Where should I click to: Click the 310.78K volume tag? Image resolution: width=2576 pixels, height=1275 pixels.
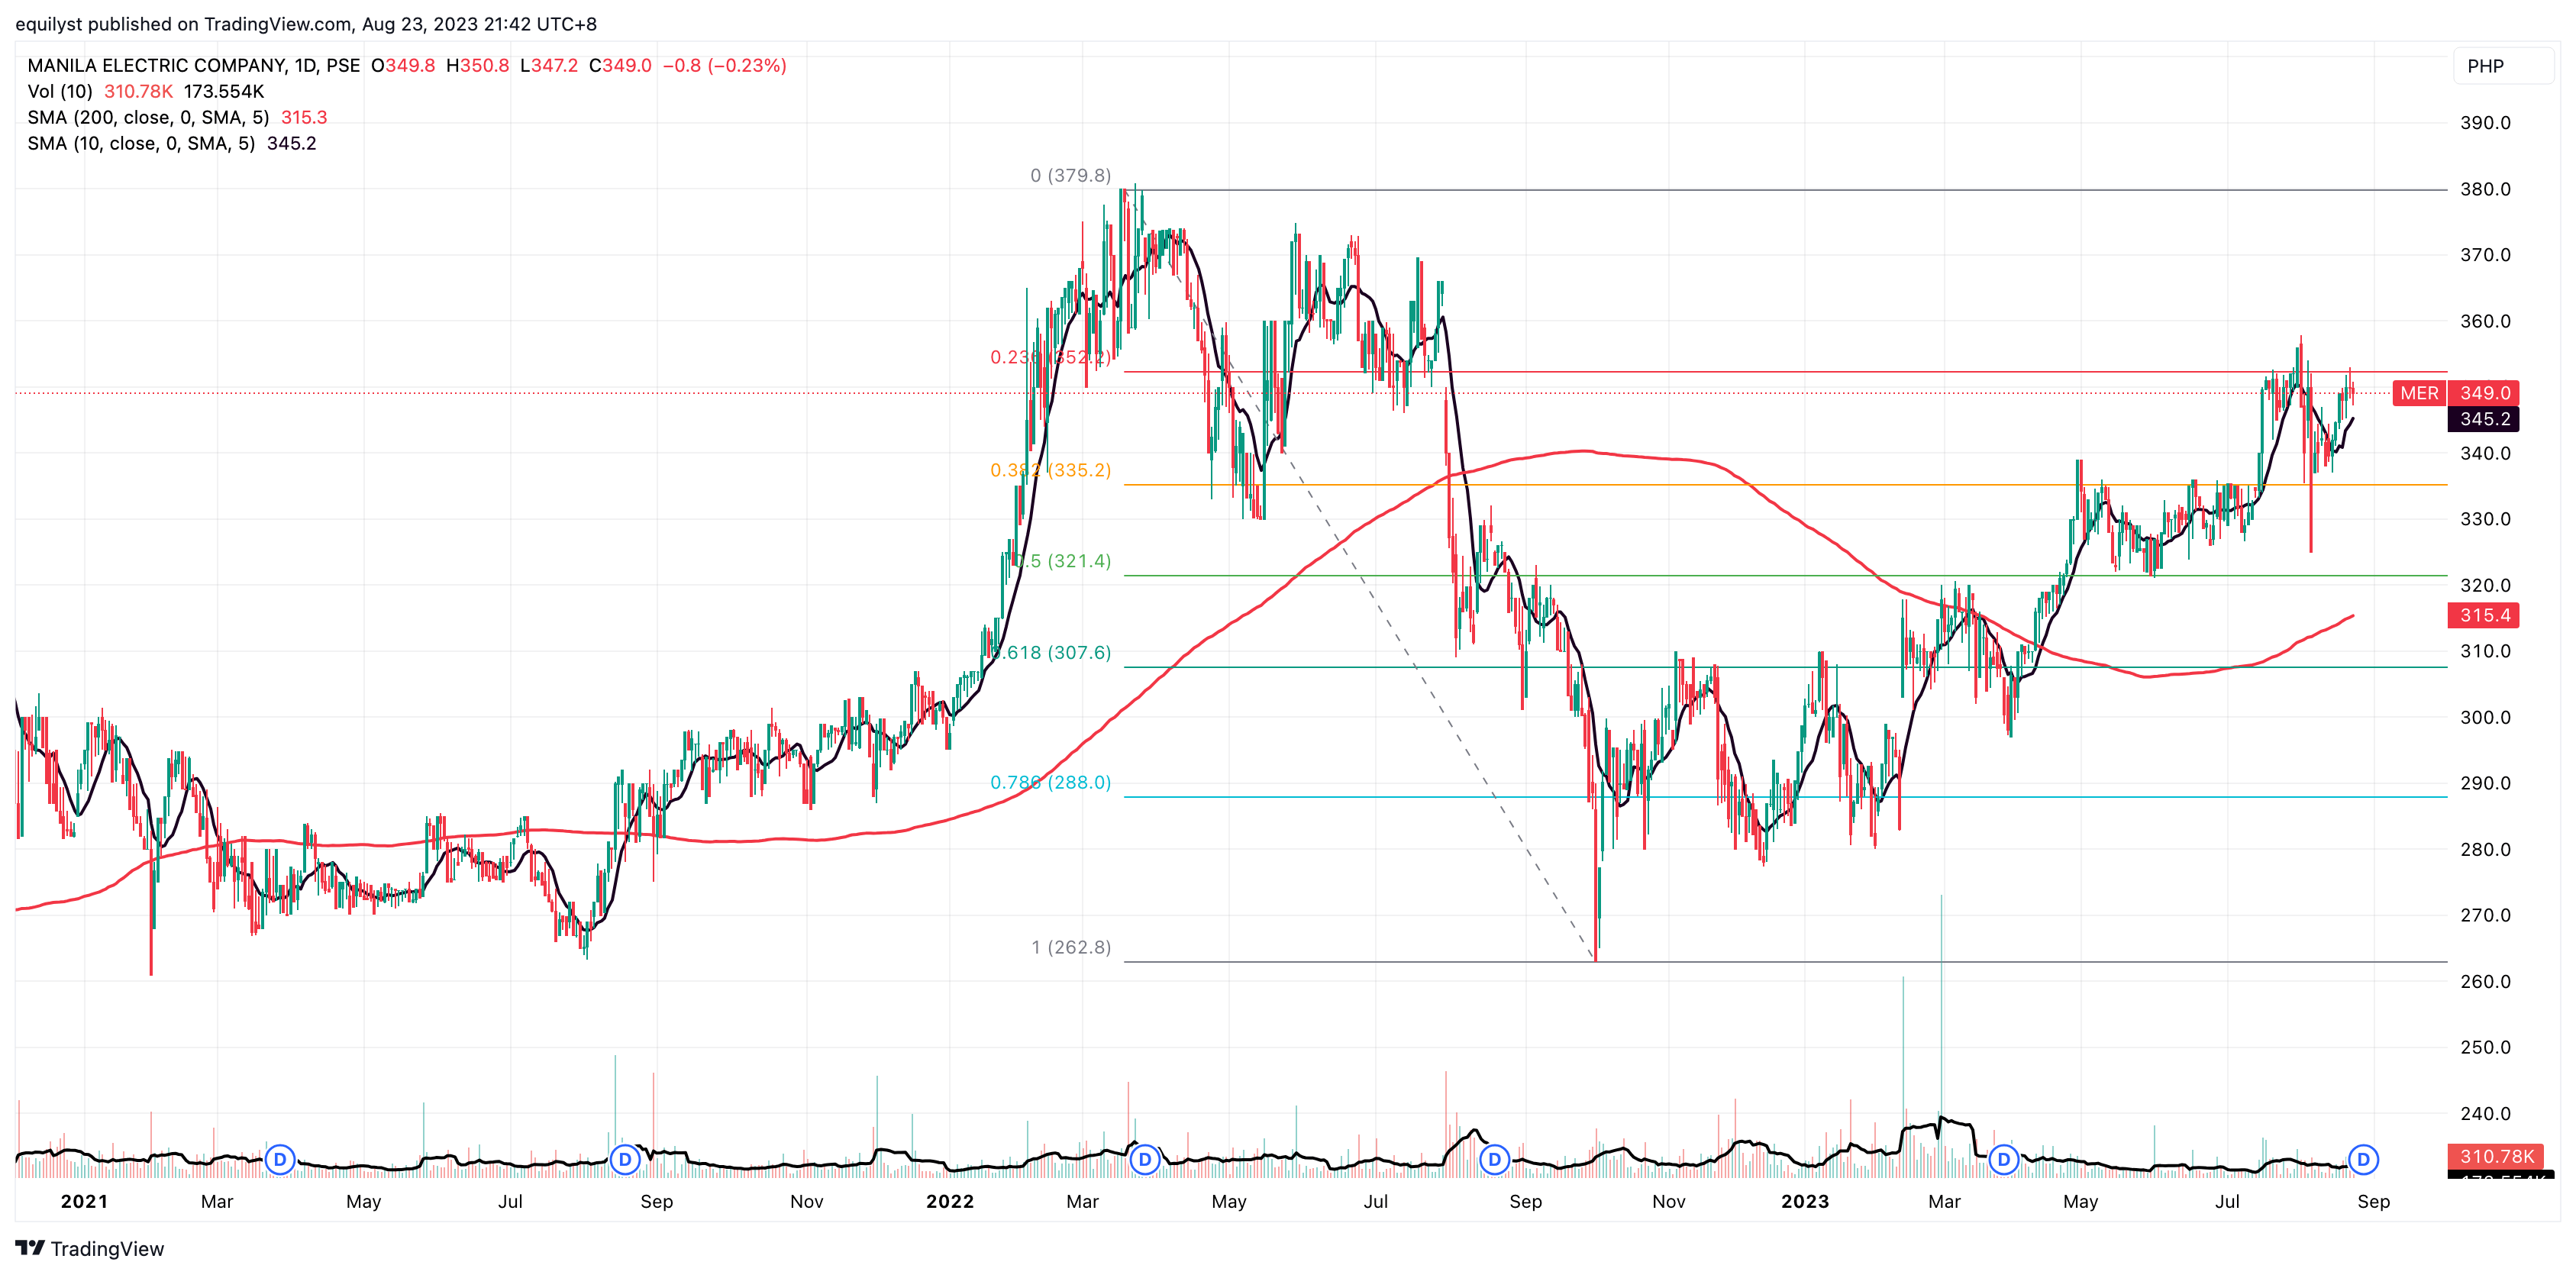[2497, 1156]
